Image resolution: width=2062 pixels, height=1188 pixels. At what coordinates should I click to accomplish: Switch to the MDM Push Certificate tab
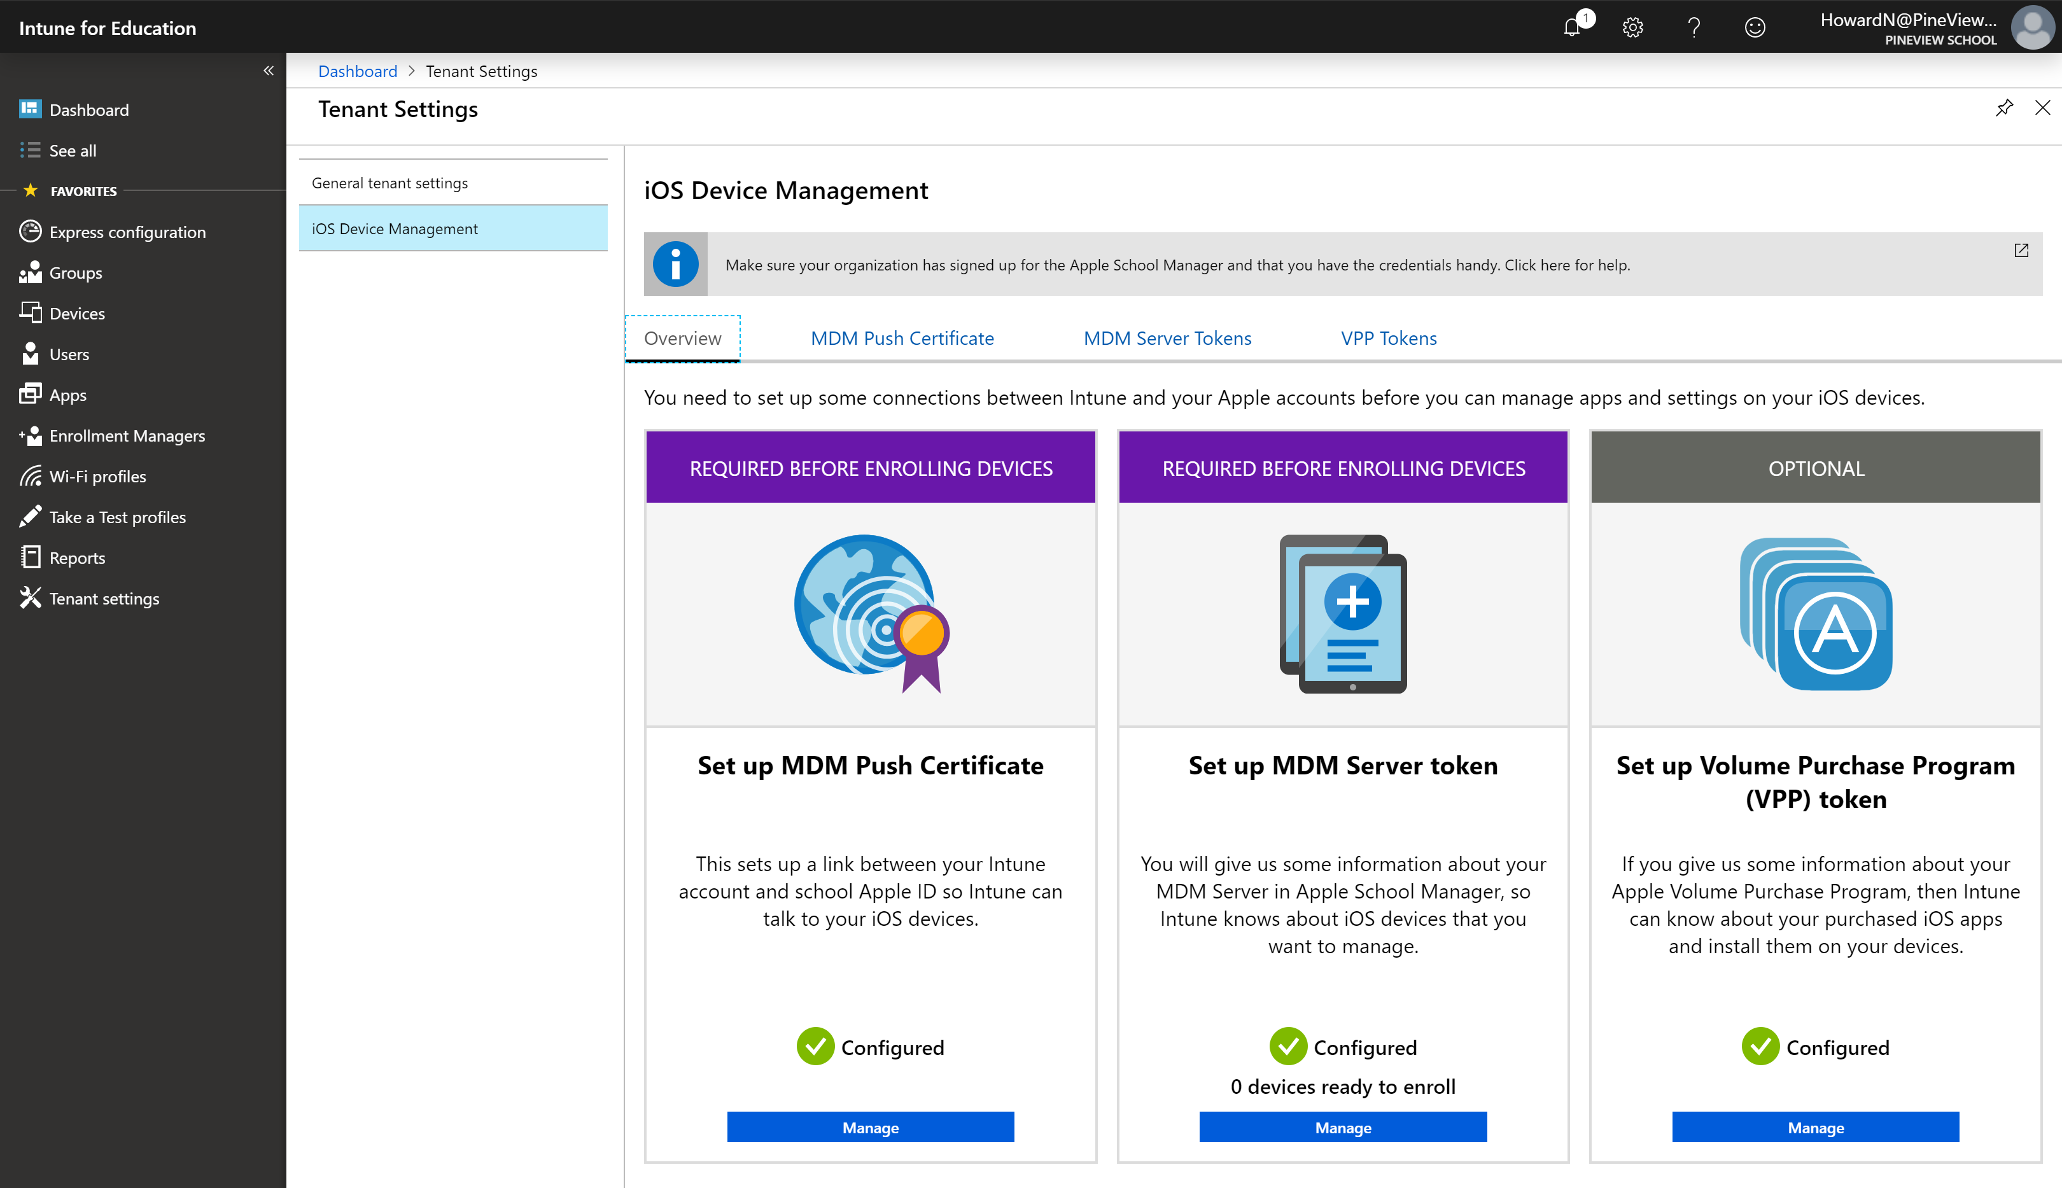click(902, 338)
